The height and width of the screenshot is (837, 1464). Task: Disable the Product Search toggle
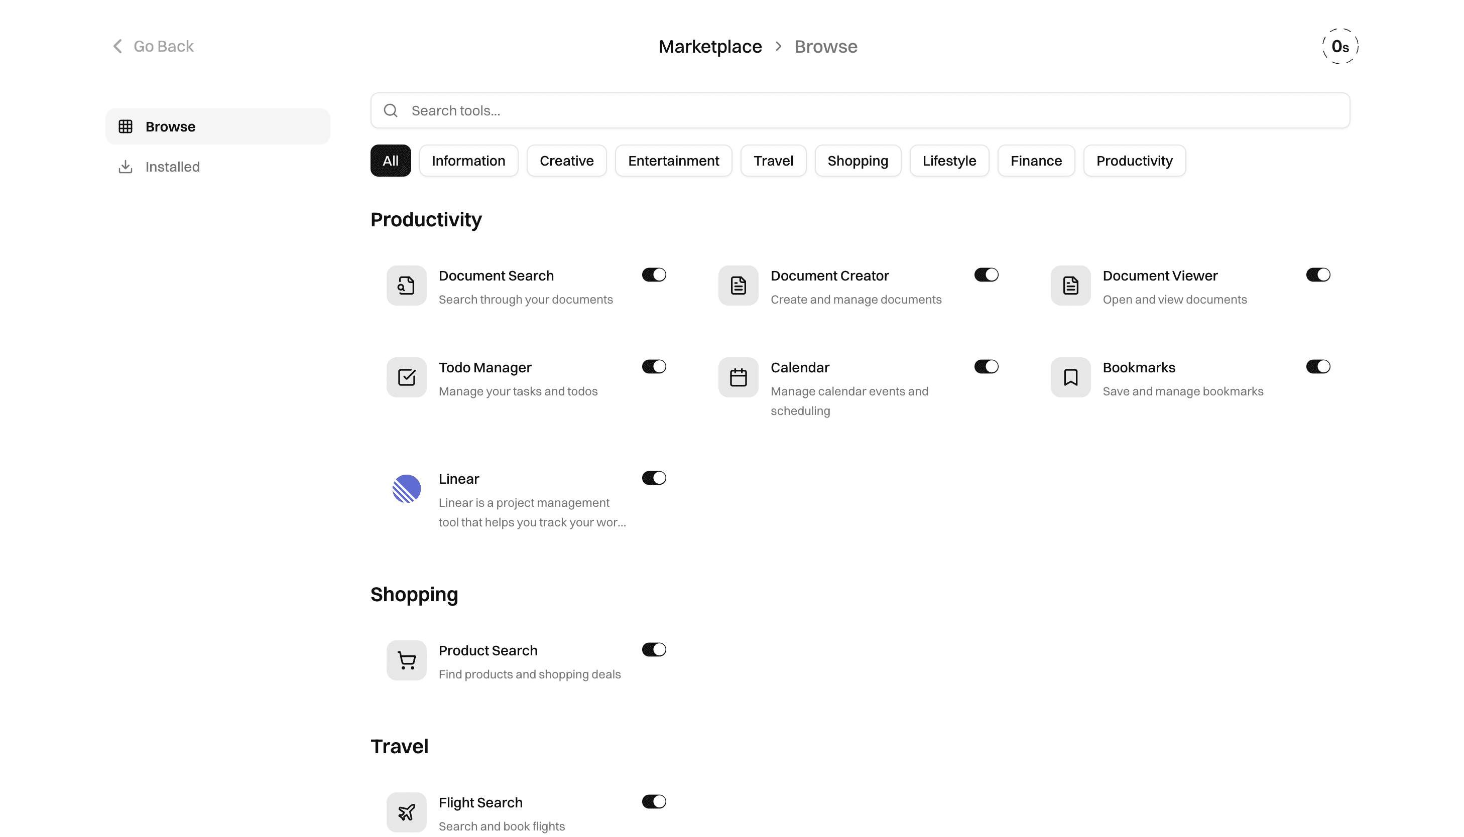click(654, 650)
